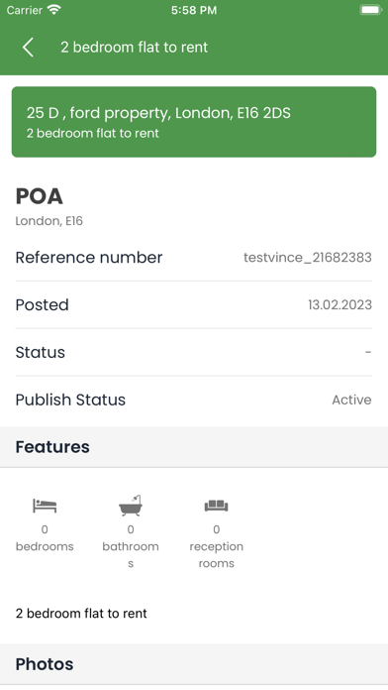Open the Photos section header
Image resolution: width=388 pixels, height=690 pixels.
click(194, 664)
